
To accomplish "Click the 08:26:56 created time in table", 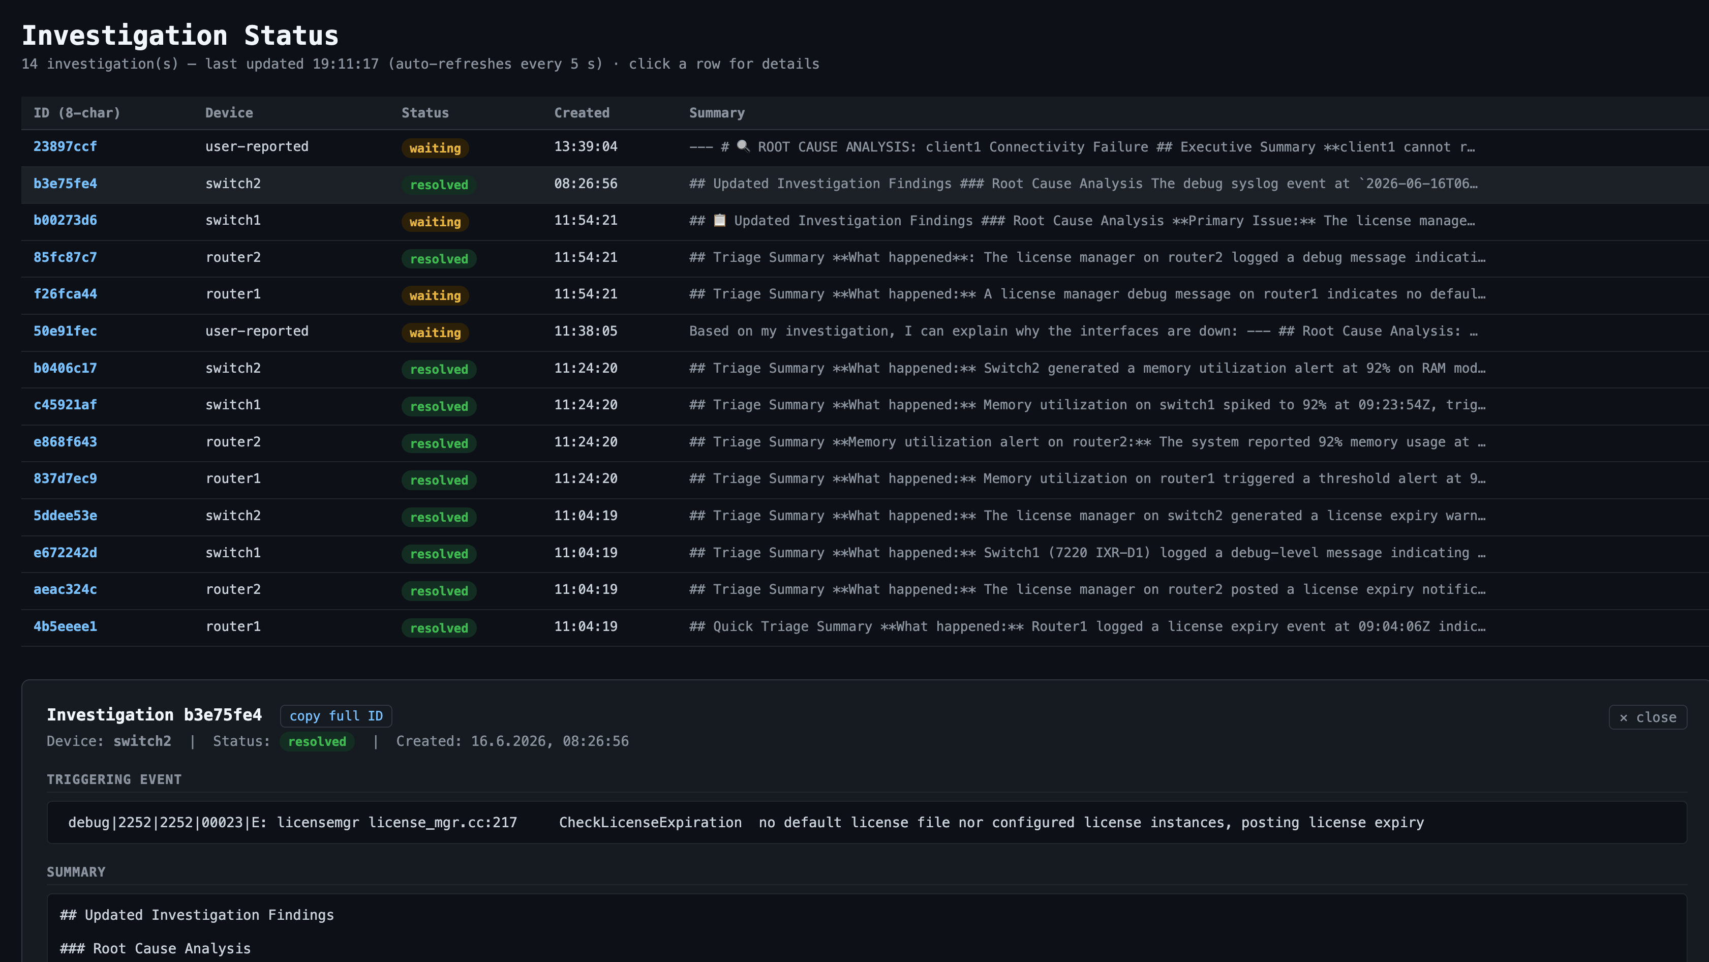I will 586,184.
